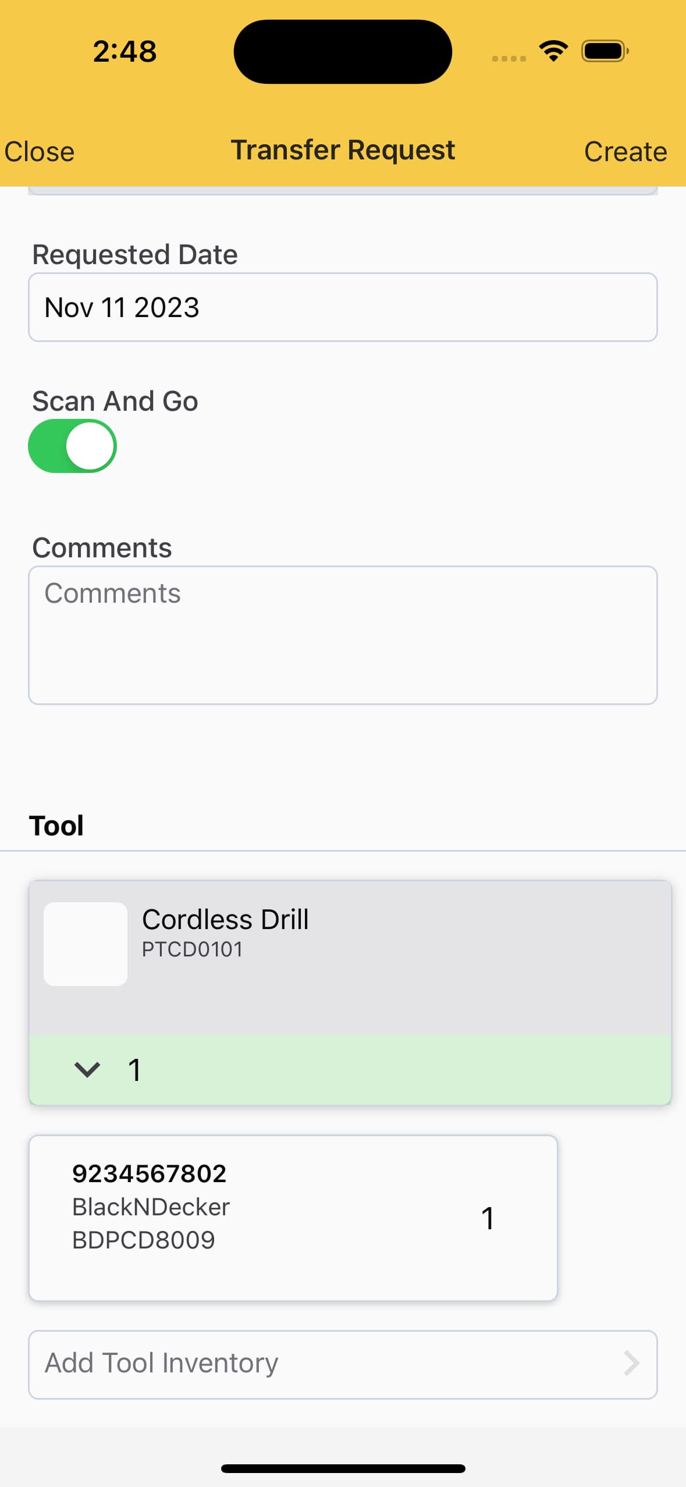
Task: Tap the Add Tool Inventory right chevron
Action: (x=631, y=1363)
